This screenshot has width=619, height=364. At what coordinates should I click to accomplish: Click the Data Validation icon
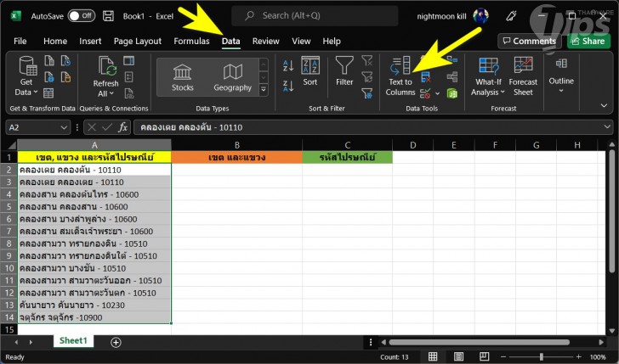point(425,93)
